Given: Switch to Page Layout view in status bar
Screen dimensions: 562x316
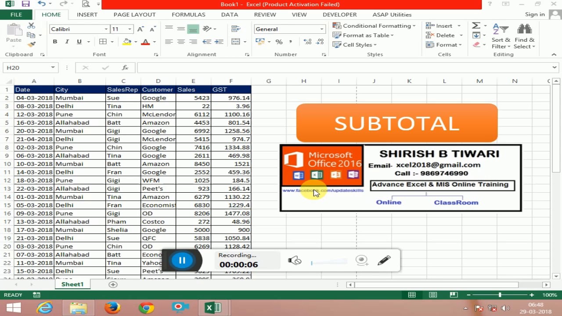Looking at the screenshot, I should point(433,295).
